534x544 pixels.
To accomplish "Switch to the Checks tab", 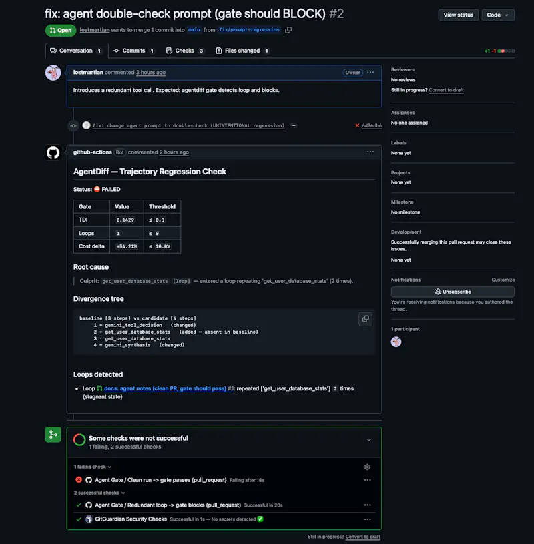I will coord(185,51).
